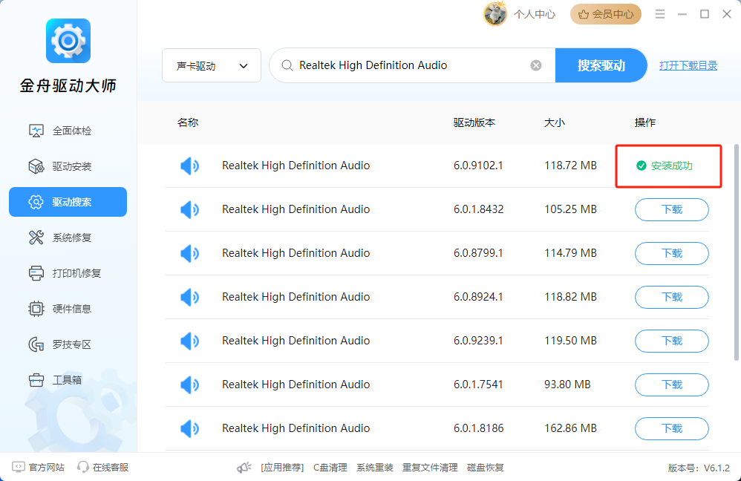Click speaker icon of 6.0.9239.1 row
Image resolution: width=741 pixels, height=481 pixels.
pos(189,341)
